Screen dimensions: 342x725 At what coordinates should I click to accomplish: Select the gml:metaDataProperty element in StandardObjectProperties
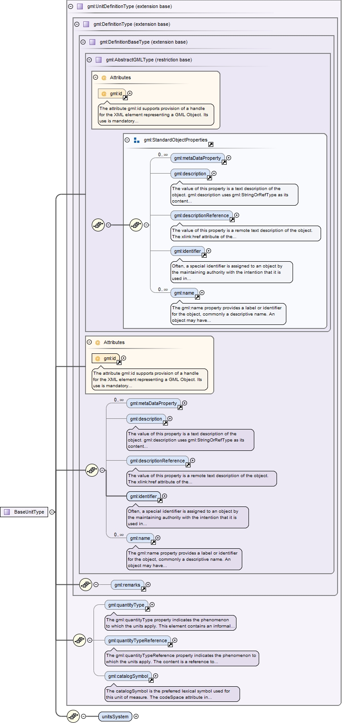pyautogui.click(x=197, y=158)
